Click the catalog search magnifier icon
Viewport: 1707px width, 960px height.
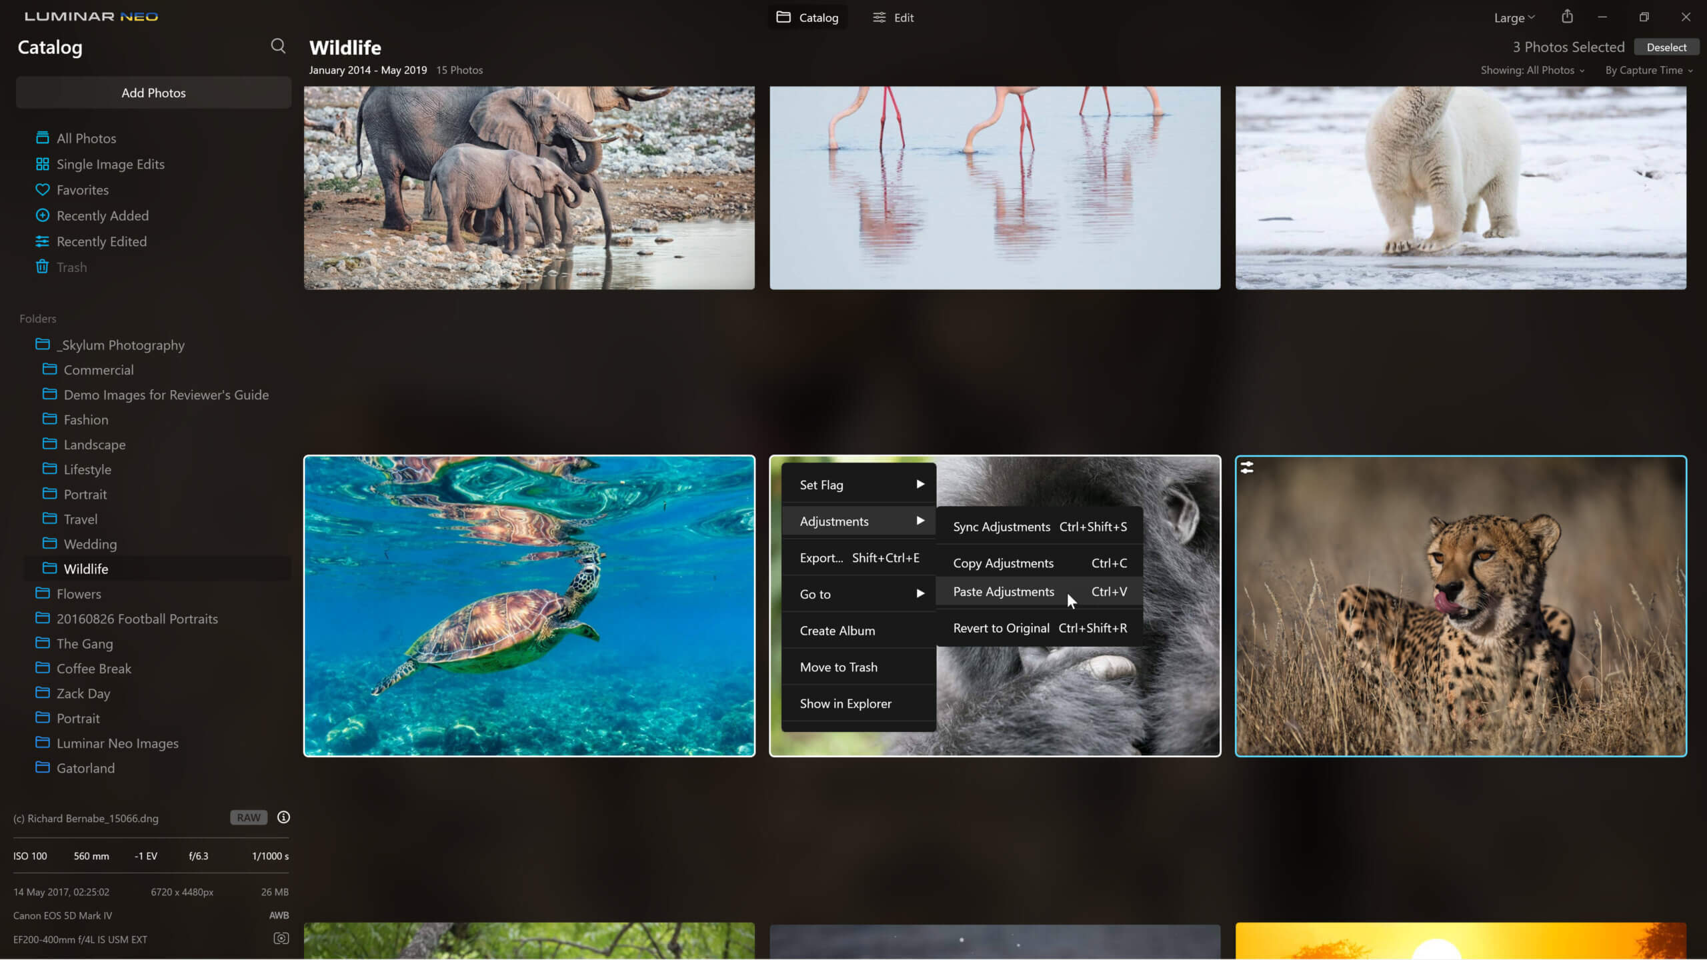click(x=278, y=46)
